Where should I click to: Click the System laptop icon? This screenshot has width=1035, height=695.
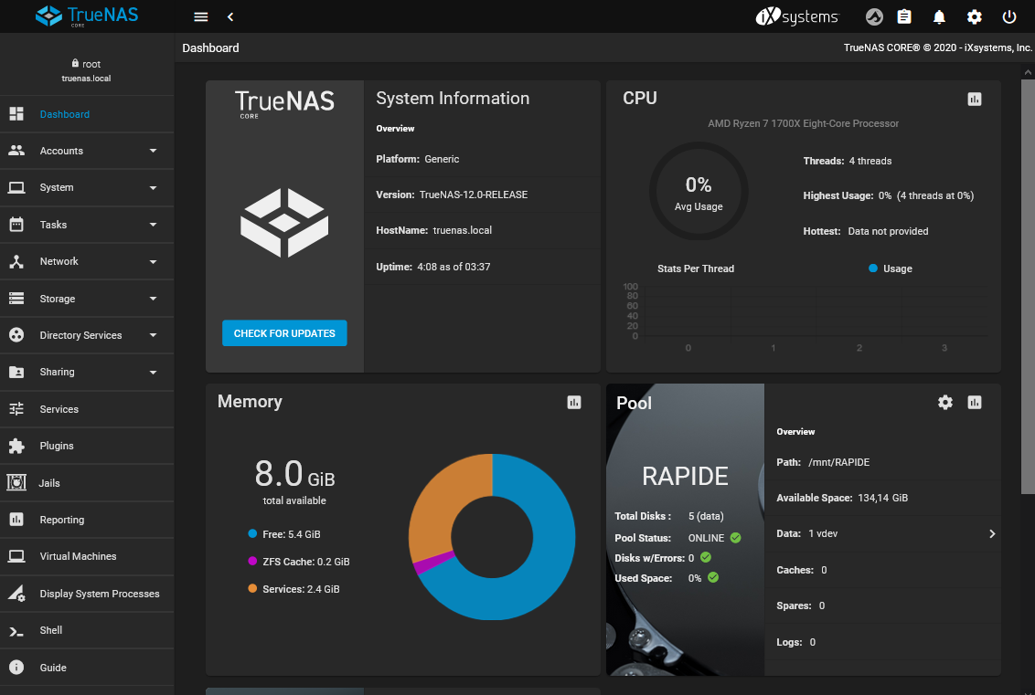click(x=16, y=187)
